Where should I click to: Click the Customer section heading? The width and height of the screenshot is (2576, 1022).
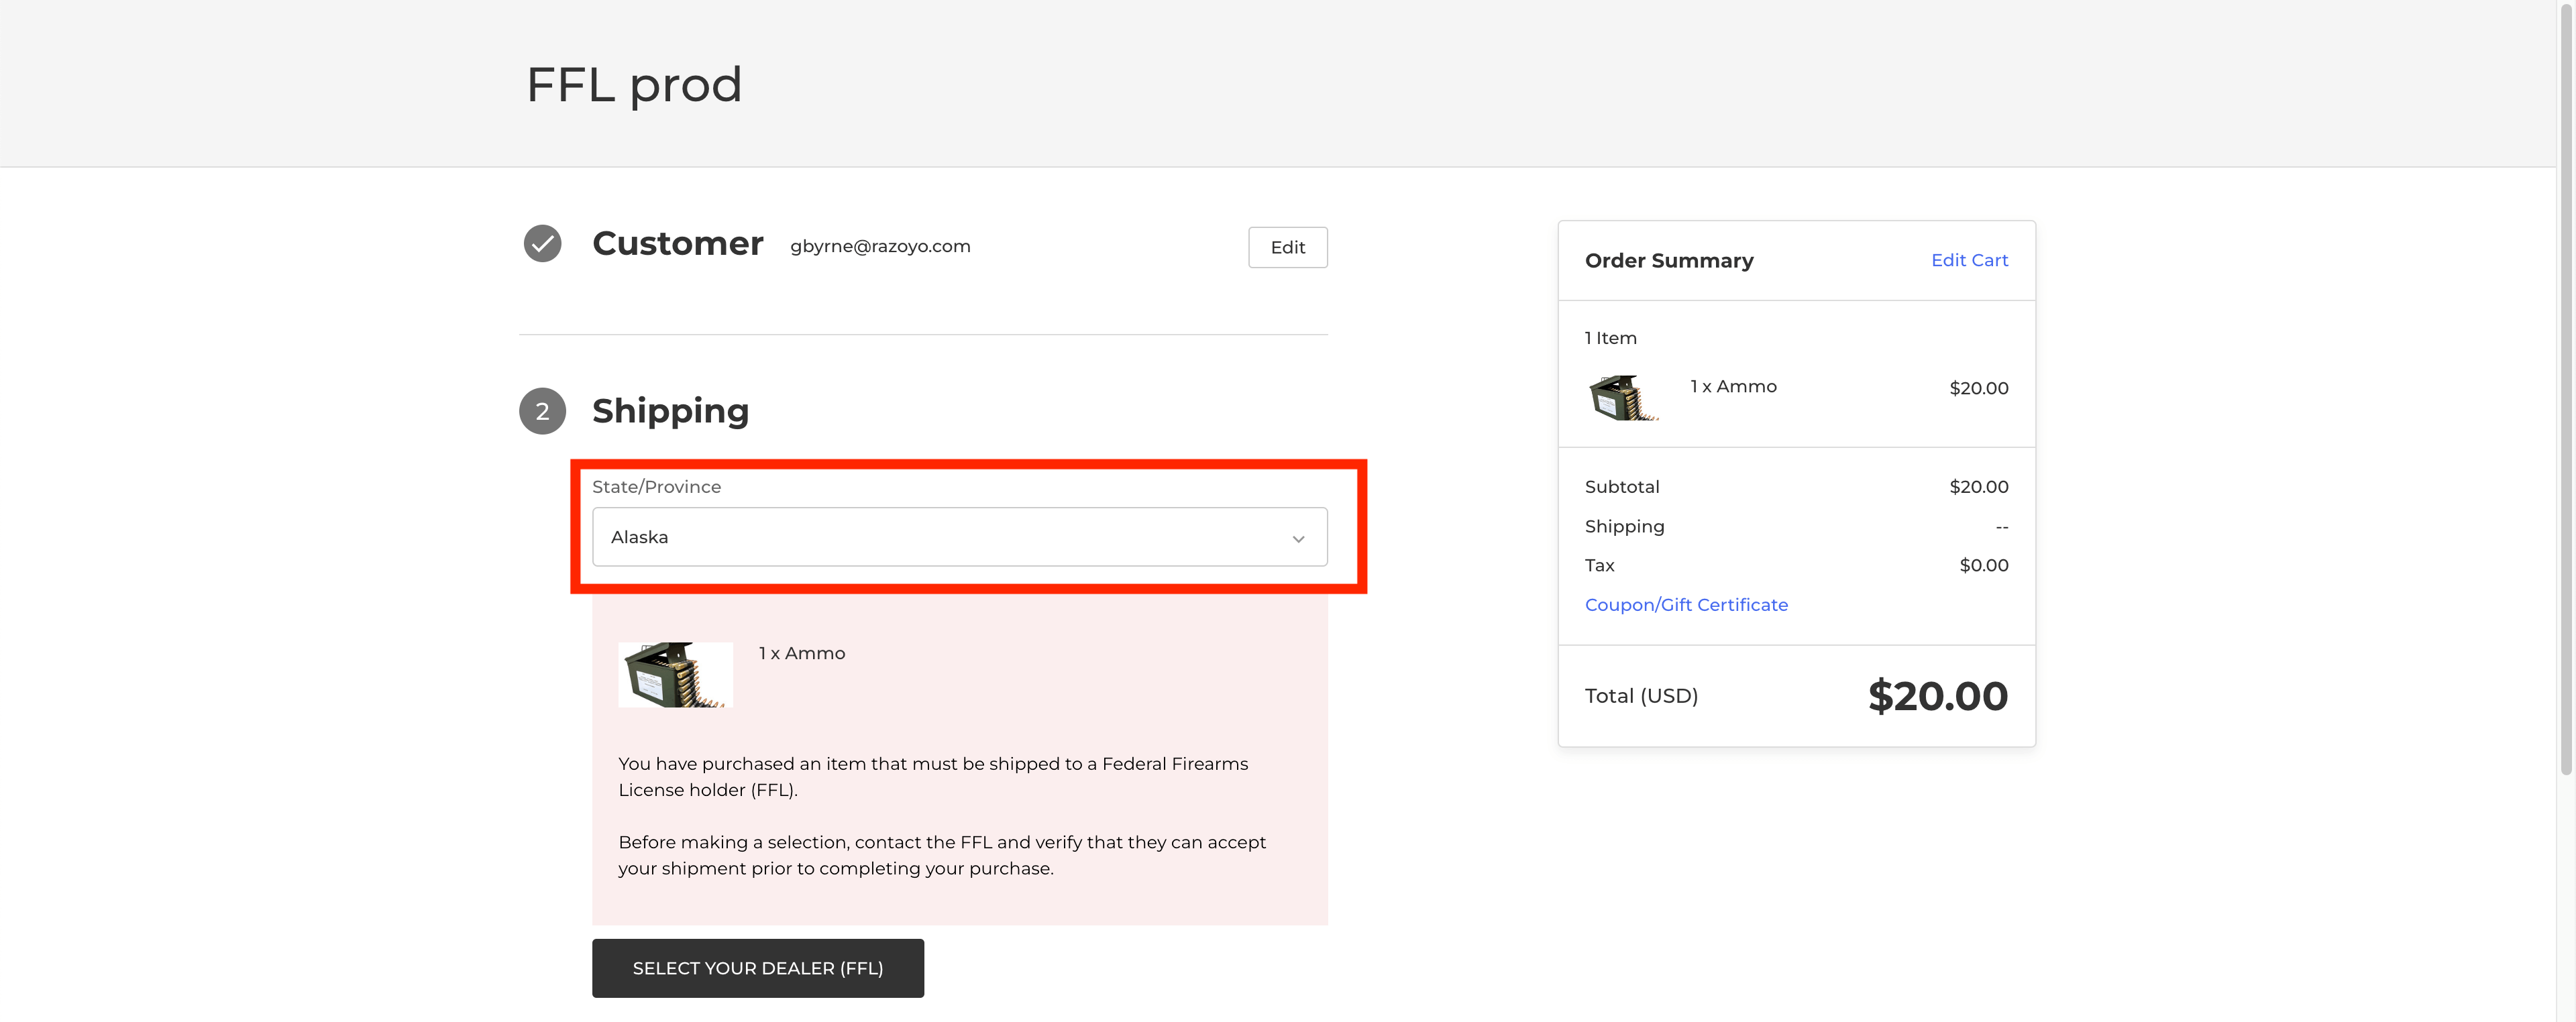tap(677, 244)
